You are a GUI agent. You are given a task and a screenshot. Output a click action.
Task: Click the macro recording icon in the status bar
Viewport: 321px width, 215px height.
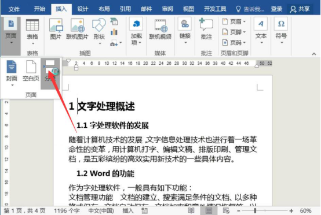[144, 210]
